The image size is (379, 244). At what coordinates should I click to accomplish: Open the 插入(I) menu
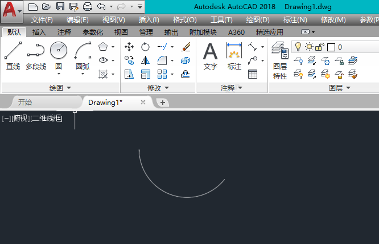point(149,20)
